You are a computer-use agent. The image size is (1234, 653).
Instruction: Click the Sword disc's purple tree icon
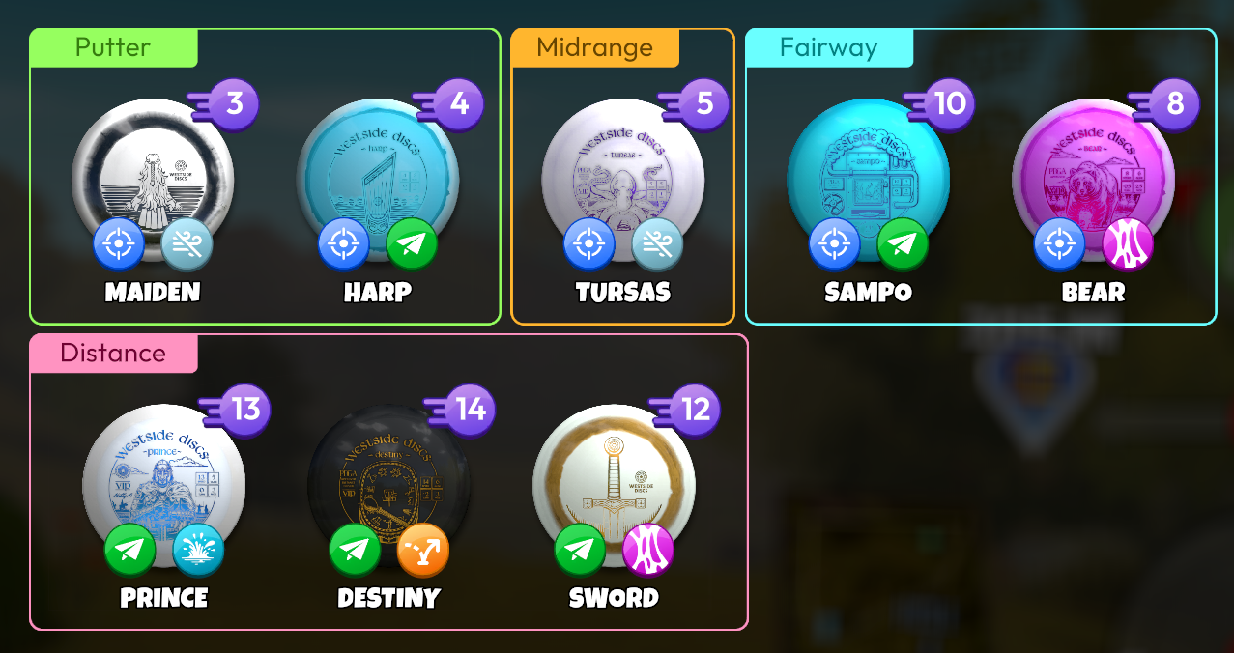click(x=648, y=549)
